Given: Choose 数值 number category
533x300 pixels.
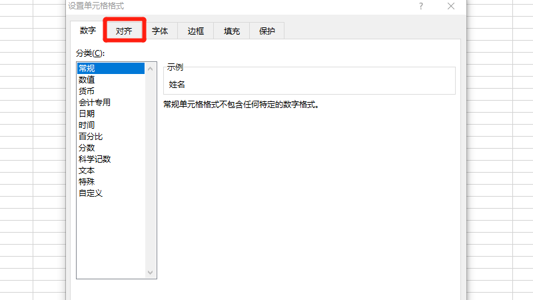Looking at the screenshot, I should 87,79.
